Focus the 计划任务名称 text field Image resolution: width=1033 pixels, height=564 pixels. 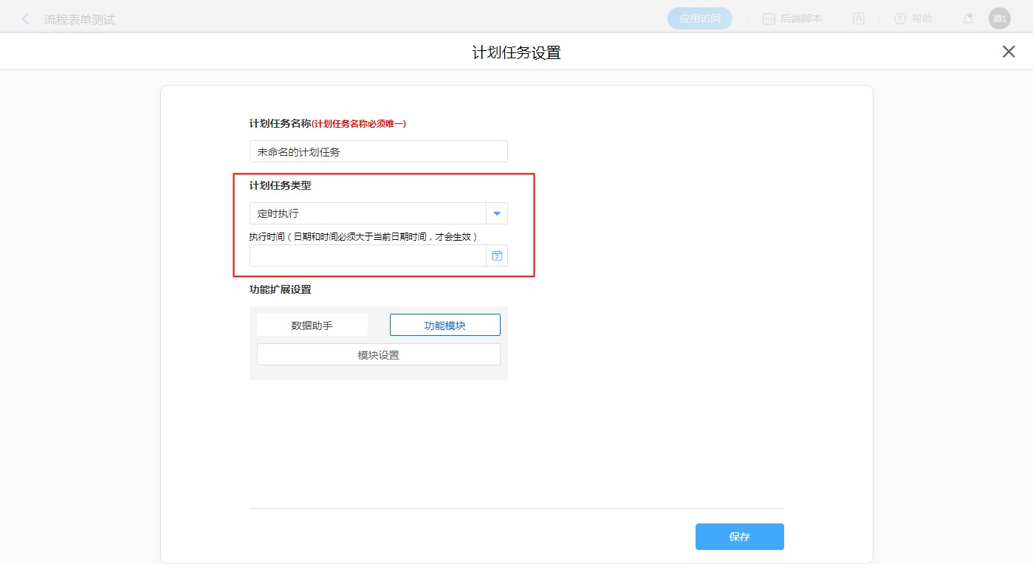coord(378,151)
